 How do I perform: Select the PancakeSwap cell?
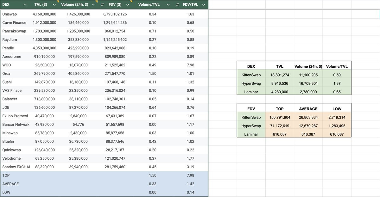tap(14, 31)
